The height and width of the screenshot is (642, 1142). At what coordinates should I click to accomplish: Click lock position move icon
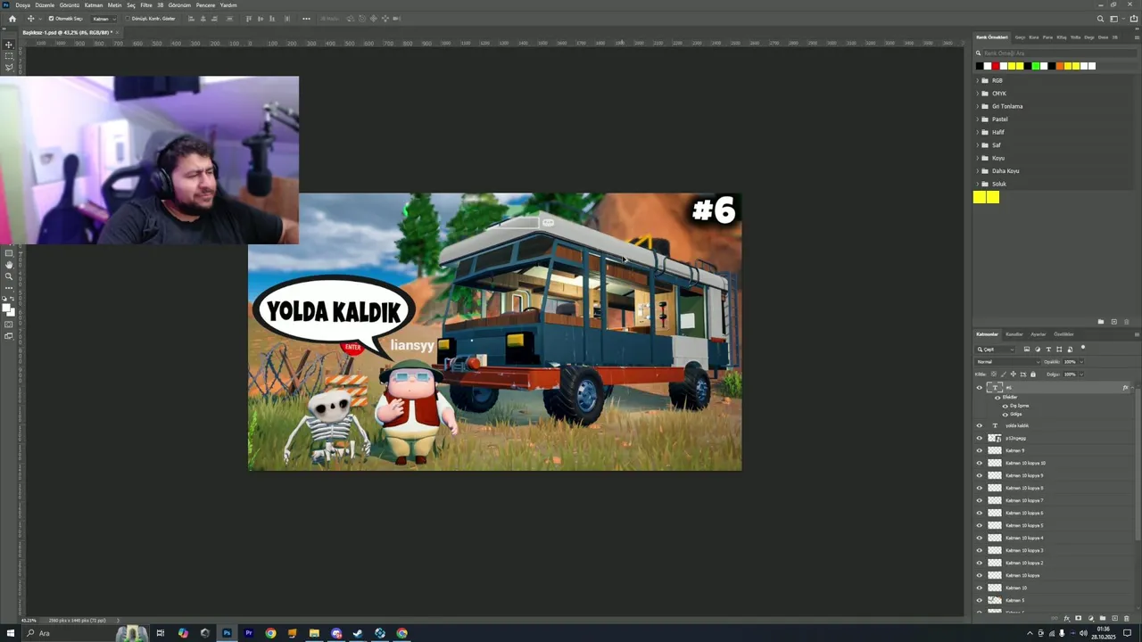click(x=1014, y=374)
